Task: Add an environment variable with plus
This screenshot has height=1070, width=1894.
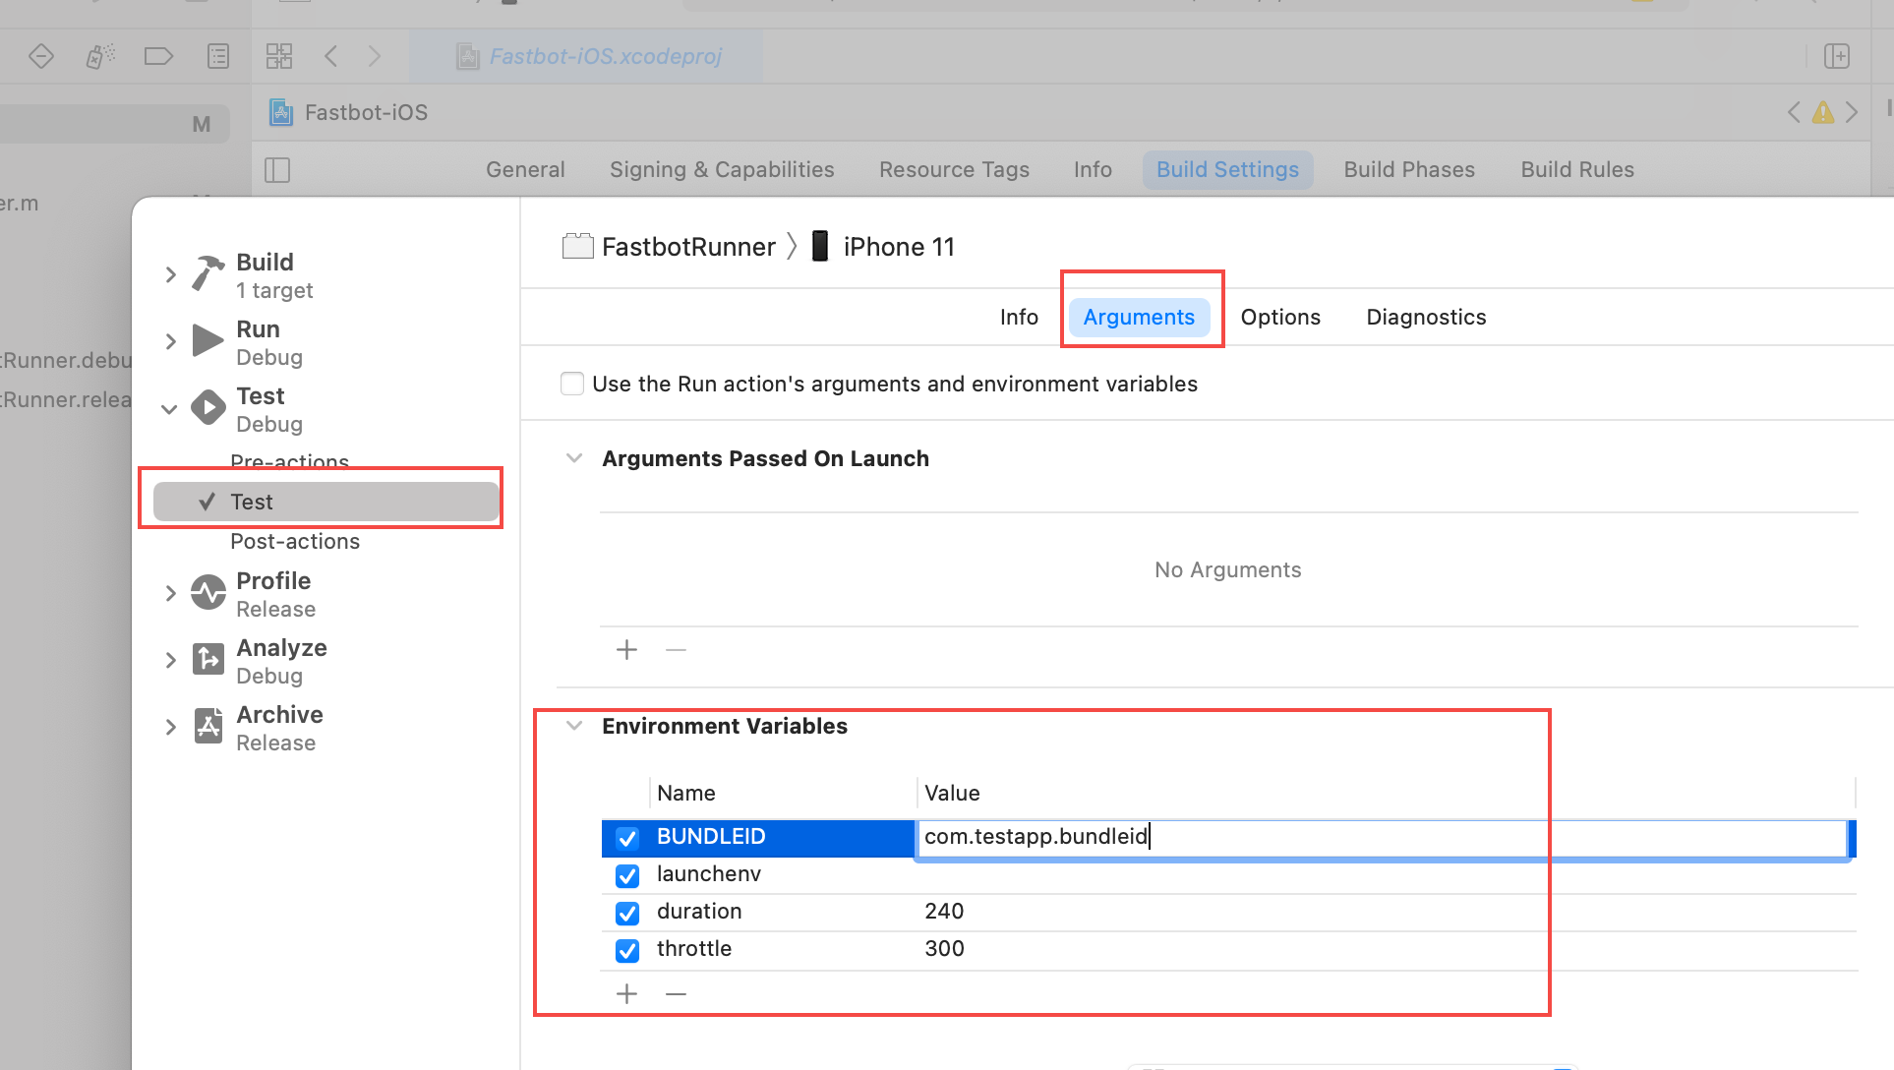Action: [626, 993]
